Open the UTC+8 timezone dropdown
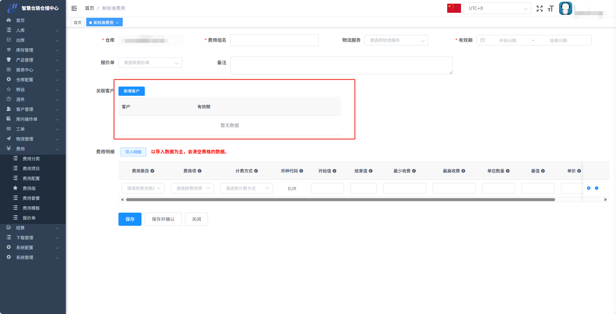Image resolution: width=616 pixels, height=314 pixels. pos(498,8)
